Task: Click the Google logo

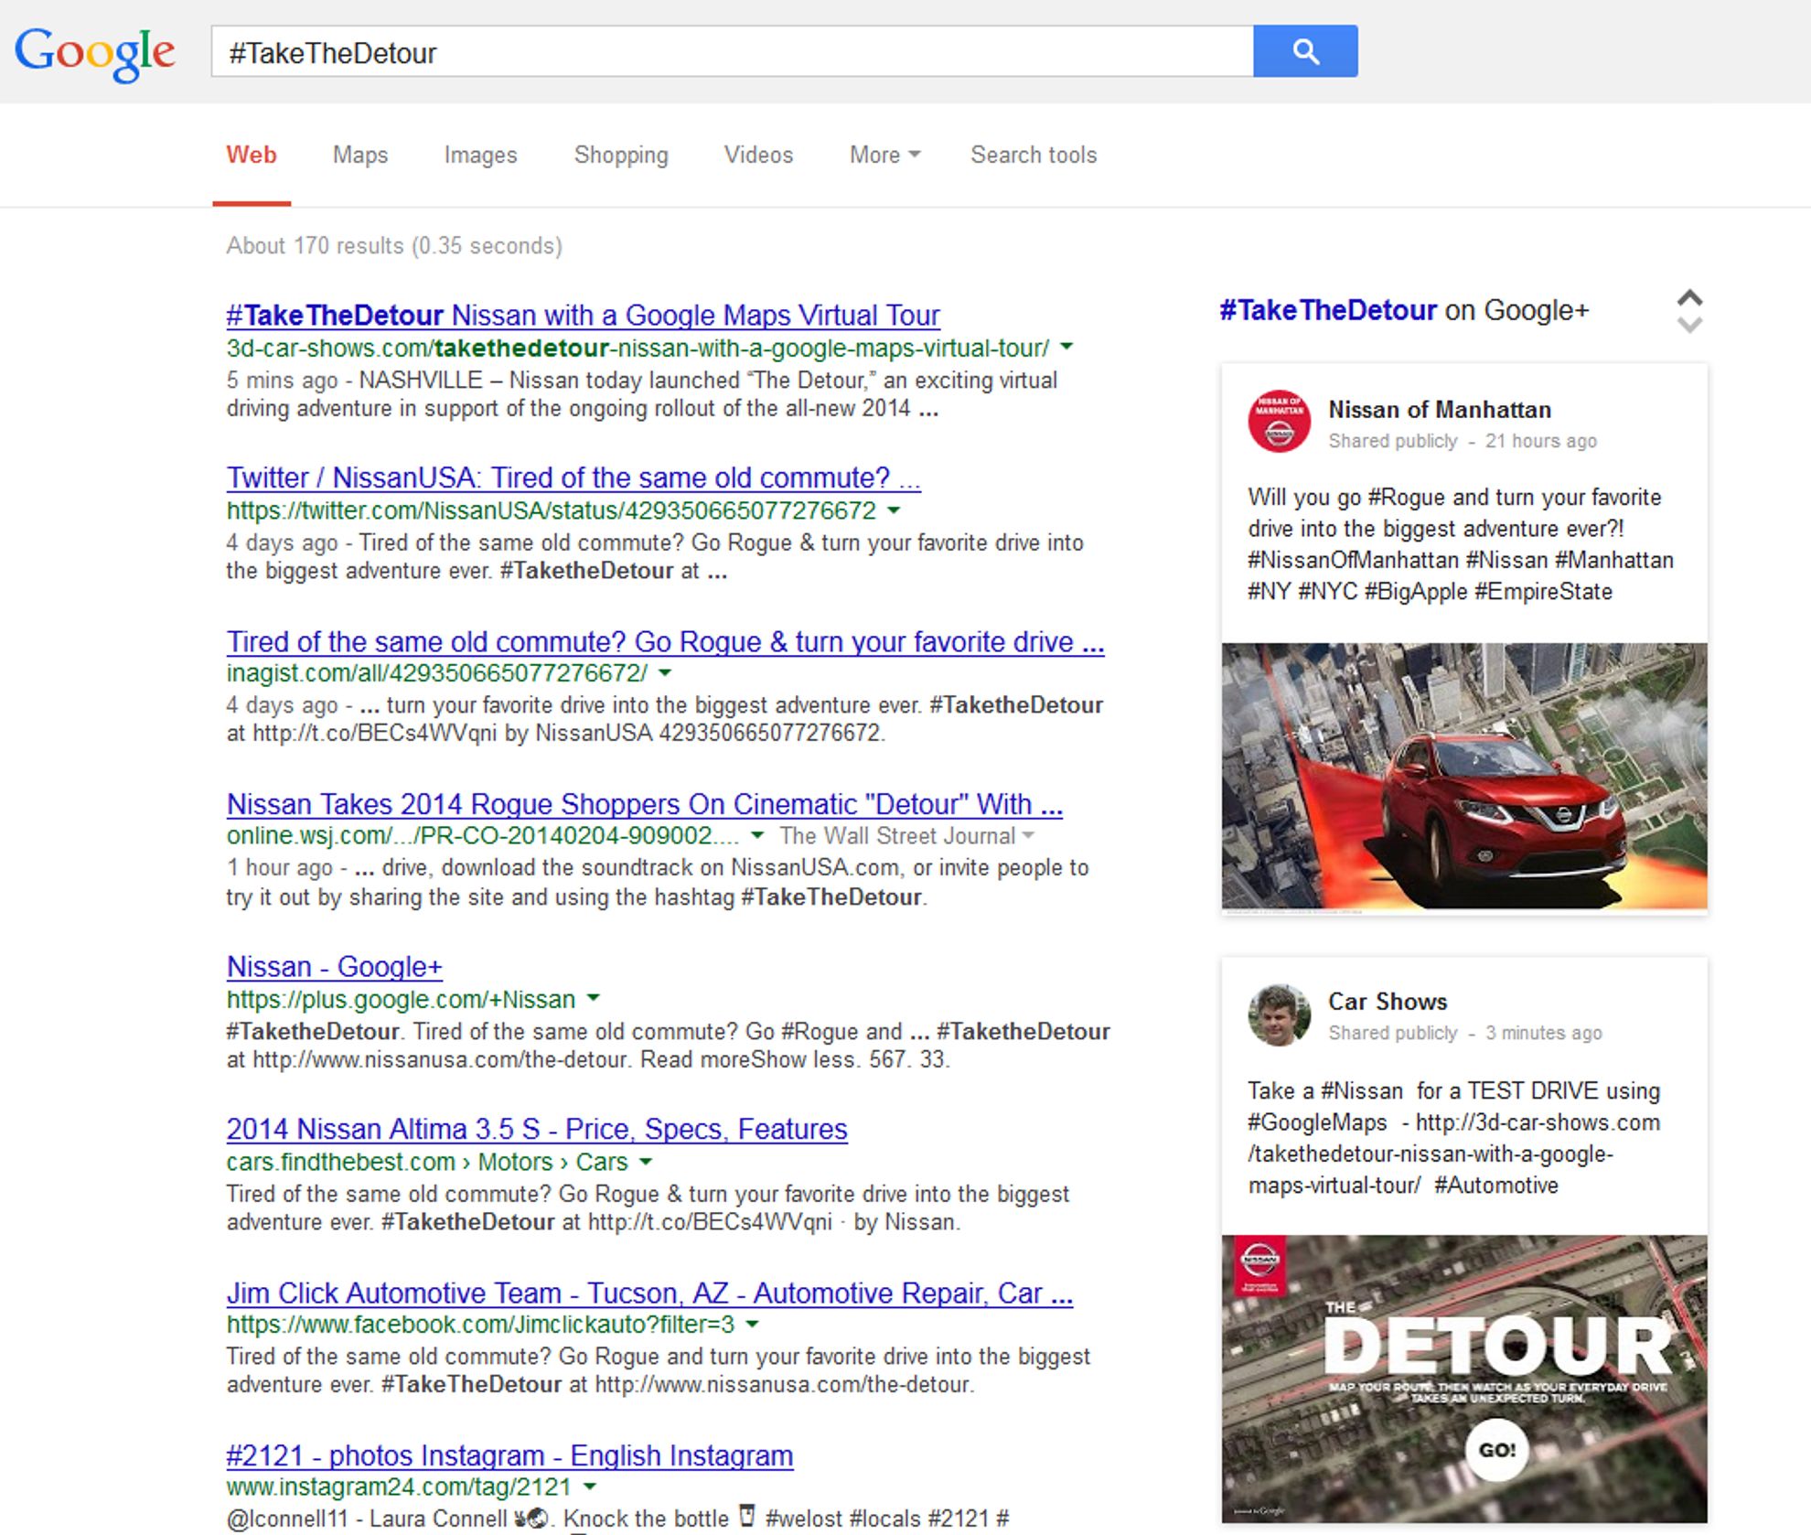Action: point(94,53)
